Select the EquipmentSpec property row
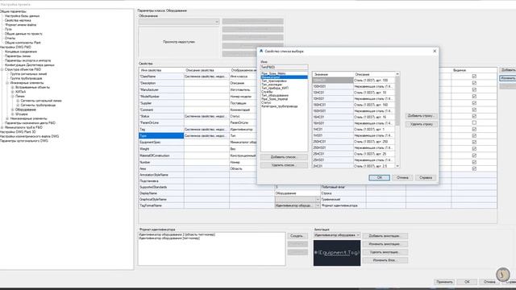The image size is (516, 290). 161,143
